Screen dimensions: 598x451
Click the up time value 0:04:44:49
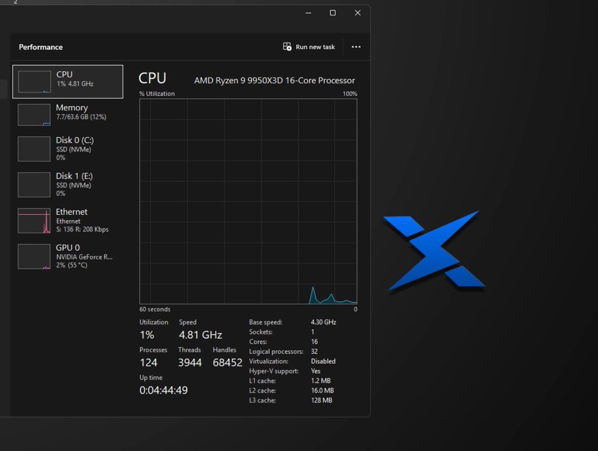coord(163,390)
